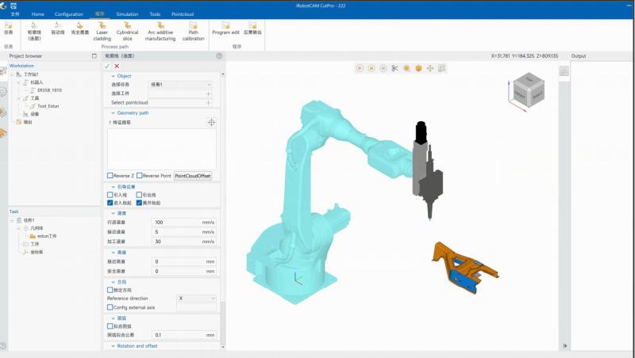
Task: Select the ER35B 1810 robot tree item
Action: point(49,90)
